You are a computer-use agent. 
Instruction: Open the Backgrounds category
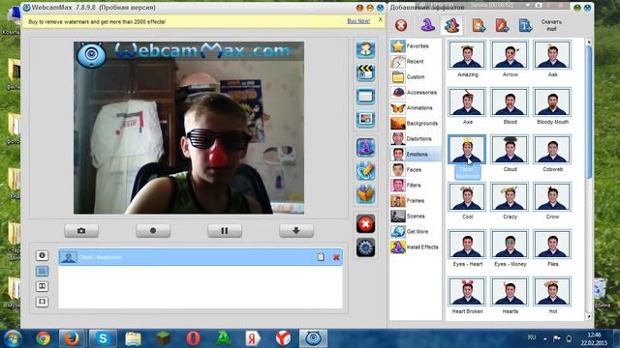[x=416, y=124]
